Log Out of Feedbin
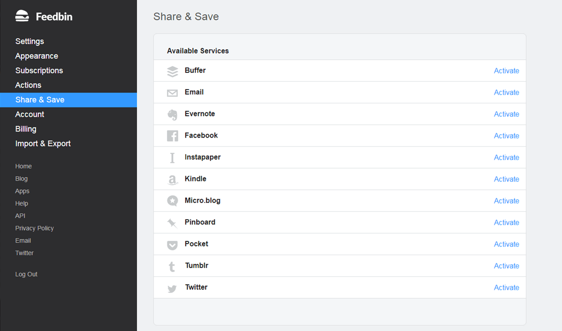This screenshot has width=562, height=331. [26, 274]
